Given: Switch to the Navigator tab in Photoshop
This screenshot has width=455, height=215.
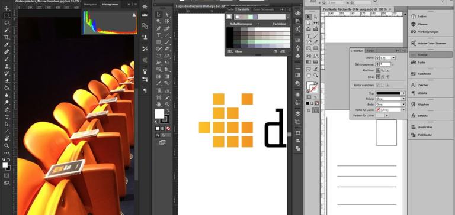Looking at the screenshot, I should [x=91, y=5].
